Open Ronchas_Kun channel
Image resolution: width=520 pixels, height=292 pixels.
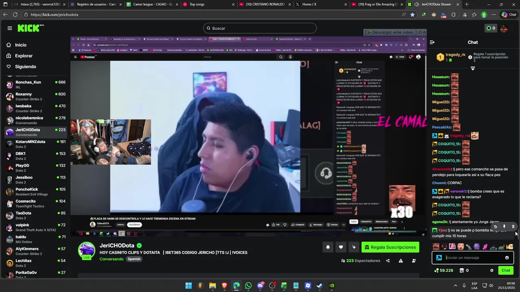pos(36,84)
